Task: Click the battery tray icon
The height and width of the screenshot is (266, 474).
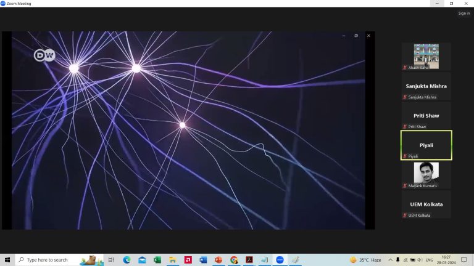Action: (413, 260)
